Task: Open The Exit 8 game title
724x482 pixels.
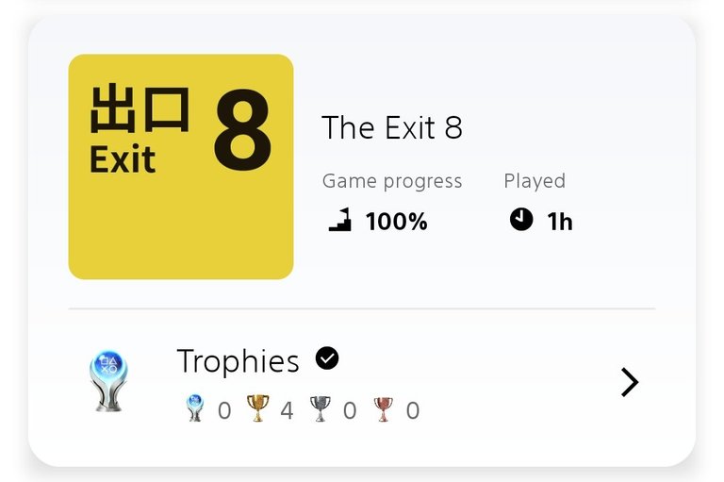Action: point(392,127)
